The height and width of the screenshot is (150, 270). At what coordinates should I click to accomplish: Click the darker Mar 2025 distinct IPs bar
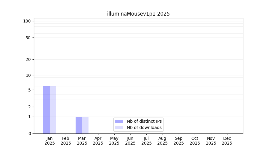click(79, 125)
